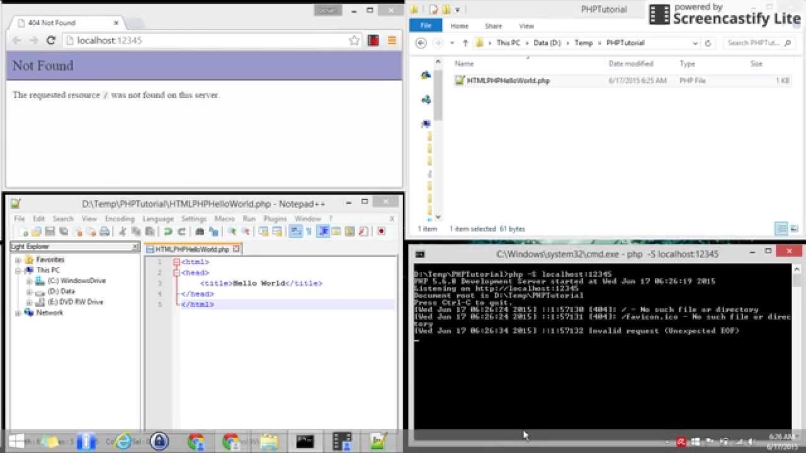Collapse This PC node in Light Explorer
The width and height of the screenshot is (806, 453).
(x=18, y=271)
